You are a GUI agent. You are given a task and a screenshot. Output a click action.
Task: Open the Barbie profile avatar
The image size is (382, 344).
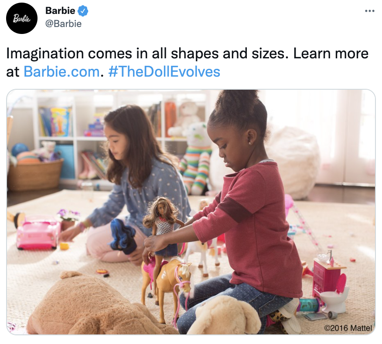pyautogui.click(x=22, y=18)
